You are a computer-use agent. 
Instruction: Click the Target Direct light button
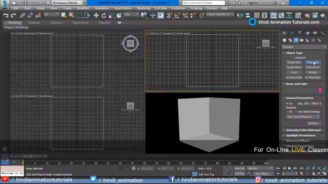[x=294, y=67]
